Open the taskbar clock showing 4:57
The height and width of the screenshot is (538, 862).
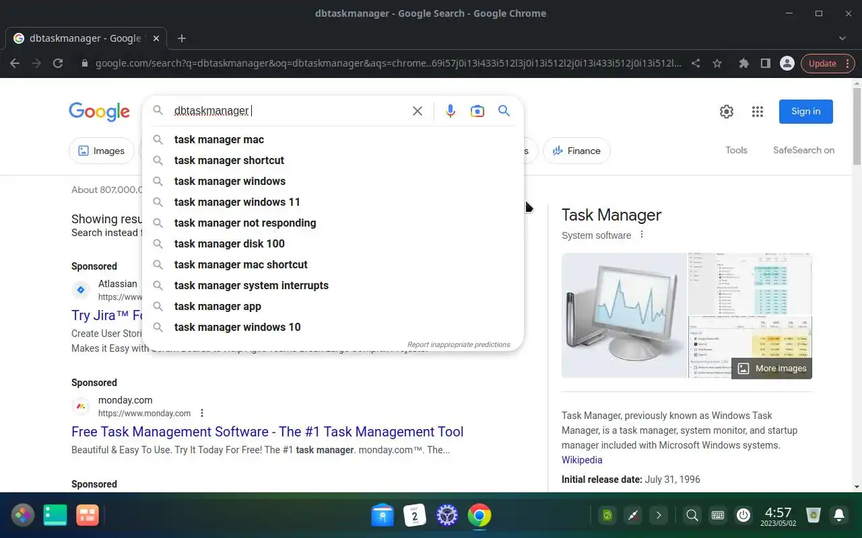778,515
